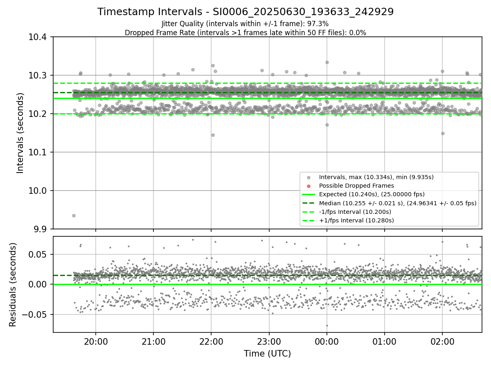Click the 20:00 time tick label
491x368 pixels.
coord(96,342)
